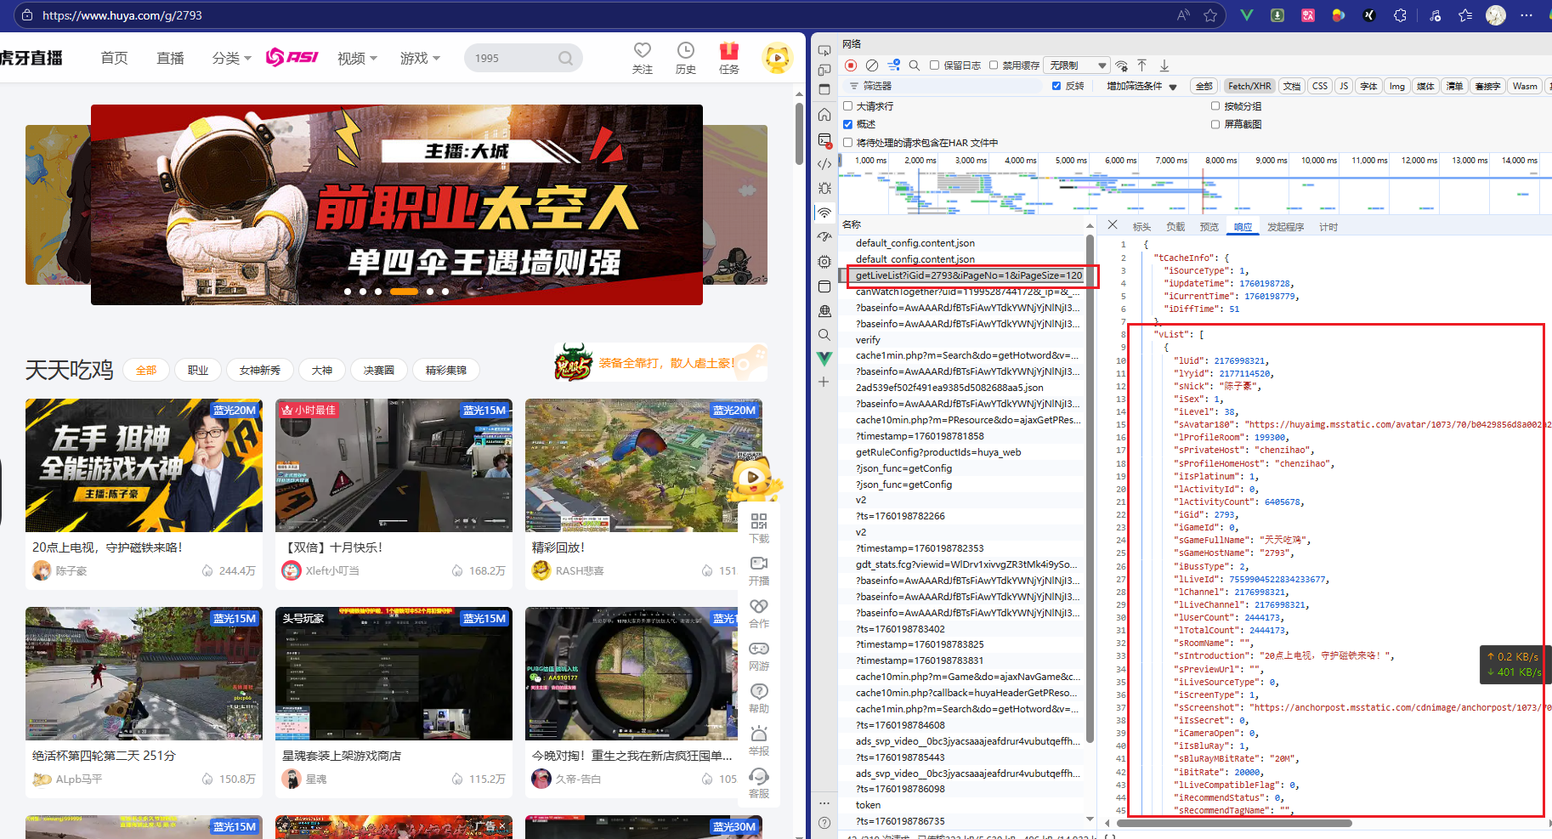
Task: Filter requests by Fetch/XHR
Action: tap(1249, 86)
